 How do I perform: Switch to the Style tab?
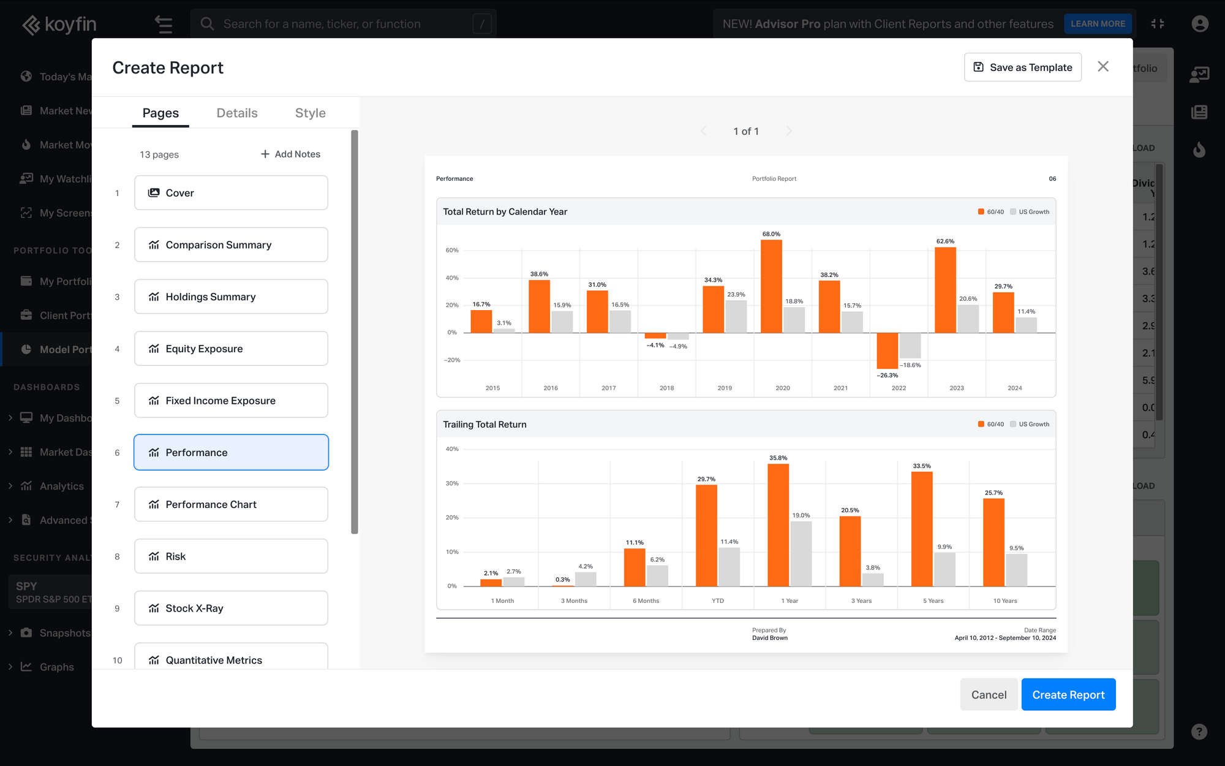tap(309, 113)
